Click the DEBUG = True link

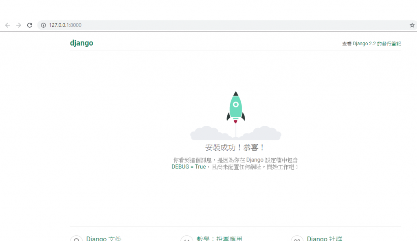[x=189, y=167]
